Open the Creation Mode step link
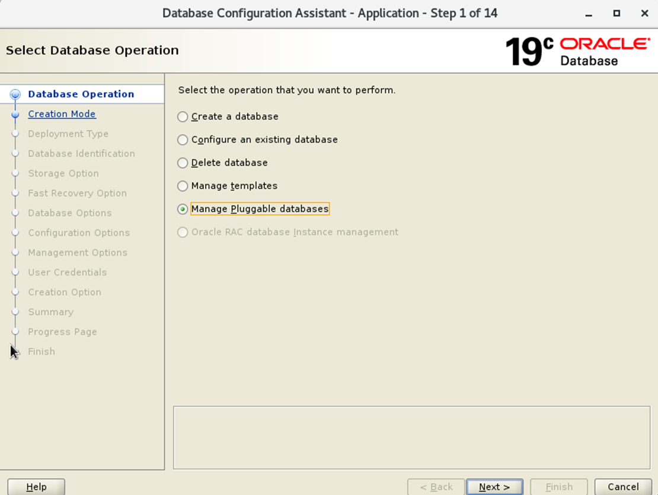This screenshot has height=495, width=658. [x=62, y=114]
